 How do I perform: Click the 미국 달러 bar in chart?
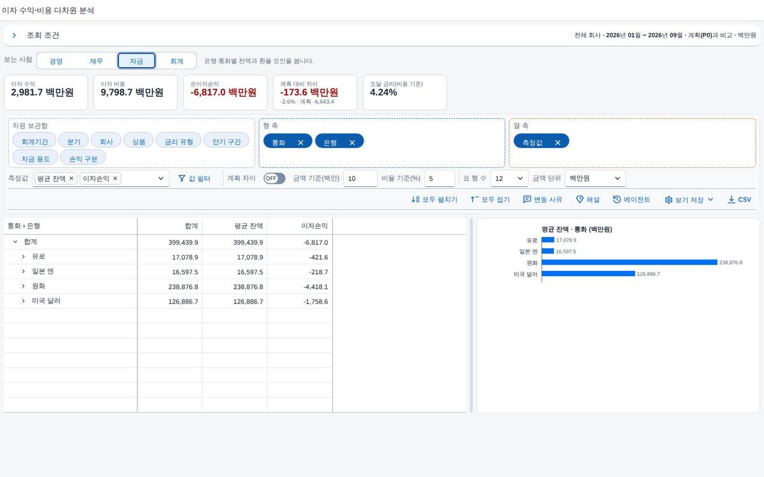coord(588,273)
